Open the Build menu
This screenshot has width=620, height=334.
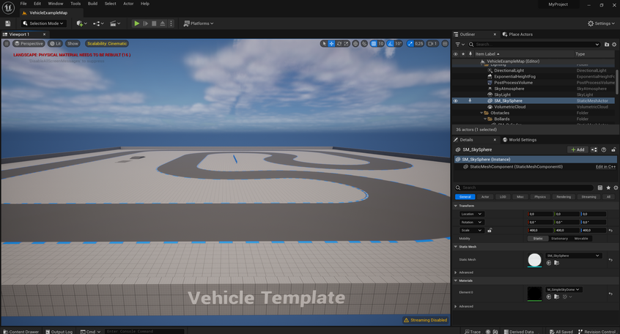click(x=92, y=4)
